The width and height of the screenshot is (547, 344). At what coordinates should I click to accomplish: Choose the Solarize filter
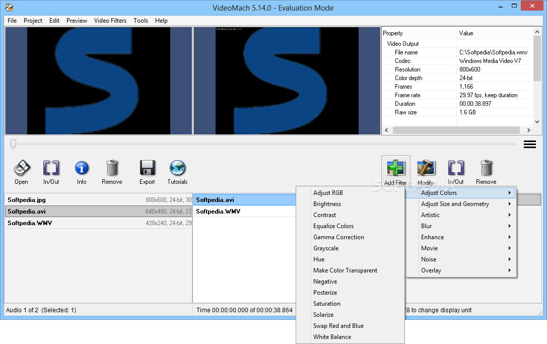[350, 315]
